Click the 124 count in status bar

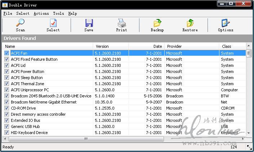[233, 147]
